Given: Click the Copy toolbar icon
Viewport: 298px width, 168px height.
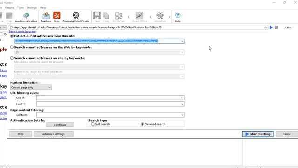Looking at the screenshot, I should [106, 17].
